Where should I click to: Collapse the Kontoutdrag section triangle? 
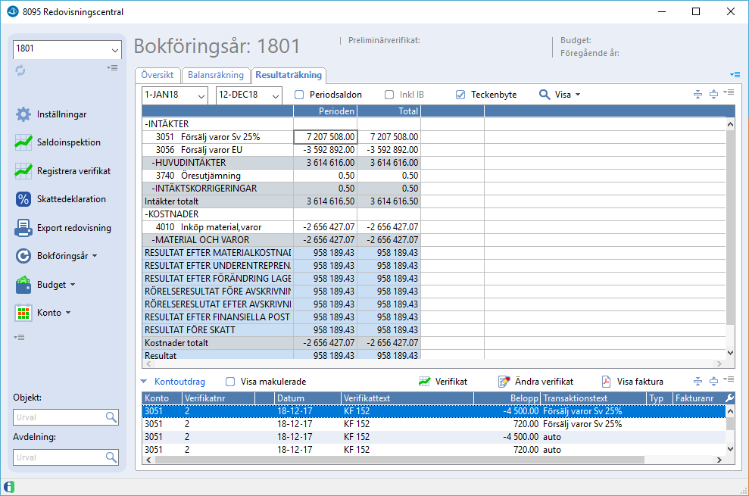pyautogui.click(x=144, y=382)
